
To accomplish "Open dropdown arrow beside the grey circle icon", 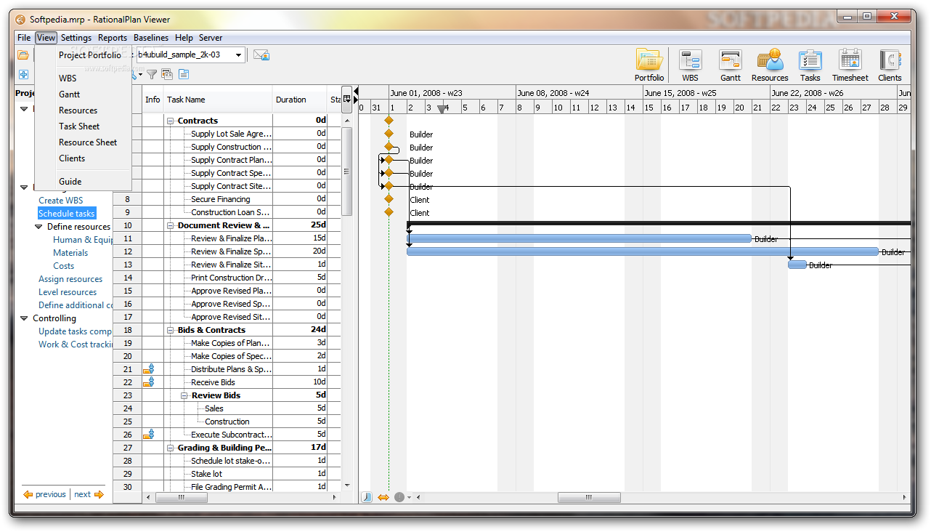I will pyautogui.click(x=409, y=498).
